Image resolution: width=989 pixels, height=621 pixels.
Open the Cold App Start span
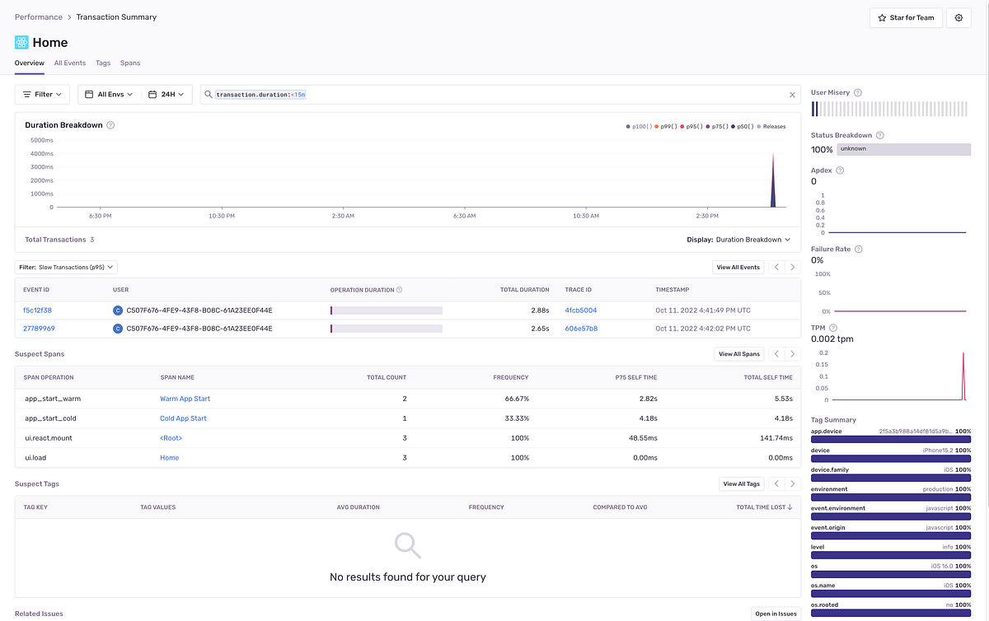(x=183, y=418)
